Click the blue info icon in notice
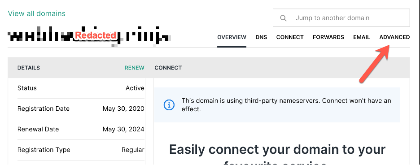 (169, 105)
